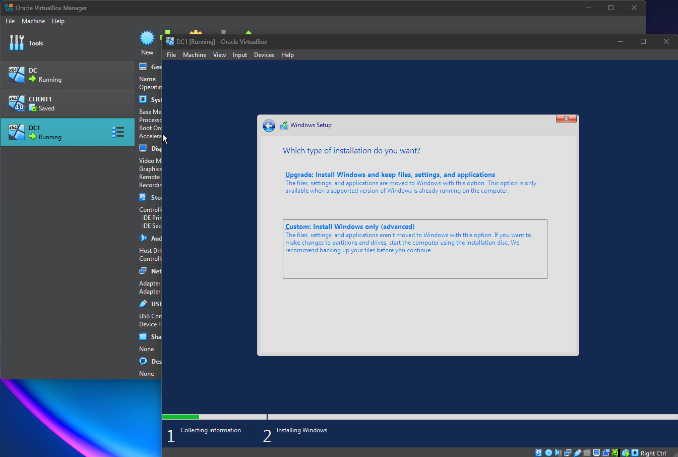678x457 pixels.
Task: Click Shared folders section icon in Manager
Action: pyautogui.click(x=143, y=336)
